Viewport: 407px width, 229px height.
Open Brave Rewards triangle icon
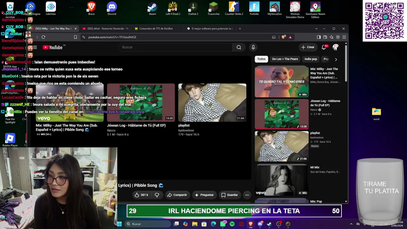[x=290, y=37]
